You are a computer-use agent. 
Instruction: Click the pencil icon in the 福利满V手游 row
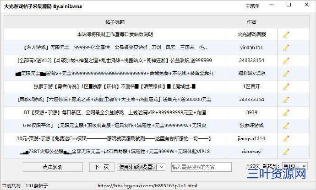click(286, 74)
